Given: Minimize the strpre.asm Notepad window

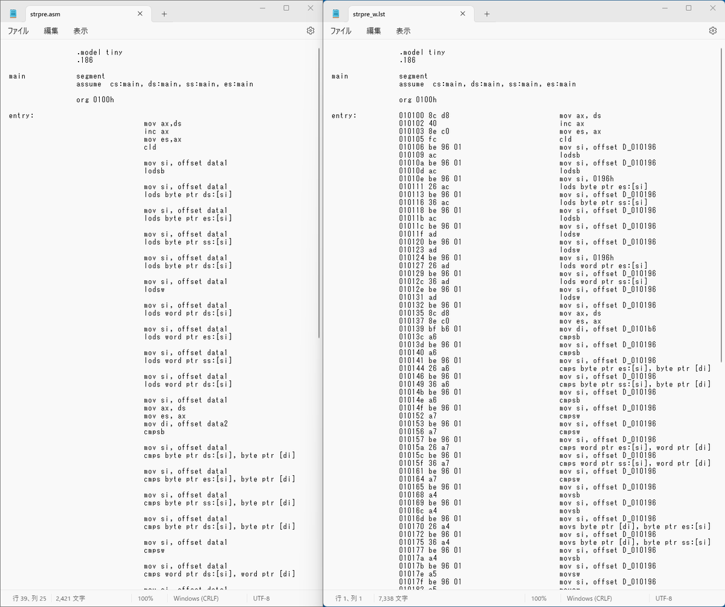Looking at the screenshot, I should pos(262,8).
